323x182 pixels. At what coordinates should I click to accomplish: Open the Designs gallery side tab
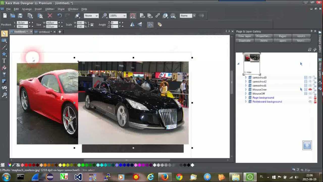click(x=320, y=42)
